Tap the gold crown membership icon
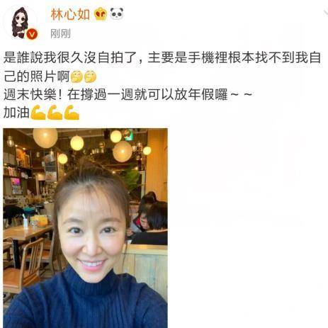328x328 pixels. tap(101, 13)
